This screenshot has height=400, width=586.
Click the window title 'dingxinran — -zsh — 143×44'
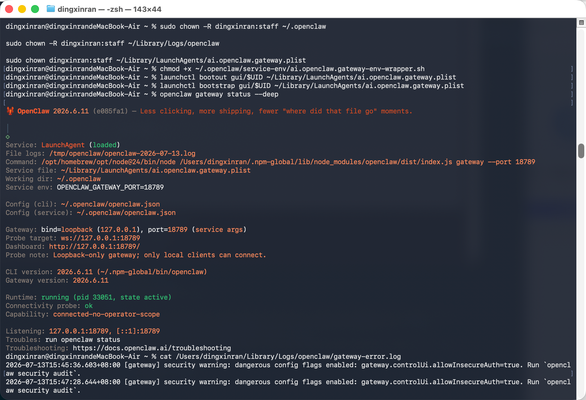110,9
